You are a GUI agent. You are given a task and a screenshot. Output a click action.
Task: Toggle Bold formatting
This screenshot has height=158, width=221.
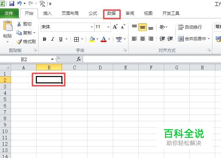(x=44, y=39)
